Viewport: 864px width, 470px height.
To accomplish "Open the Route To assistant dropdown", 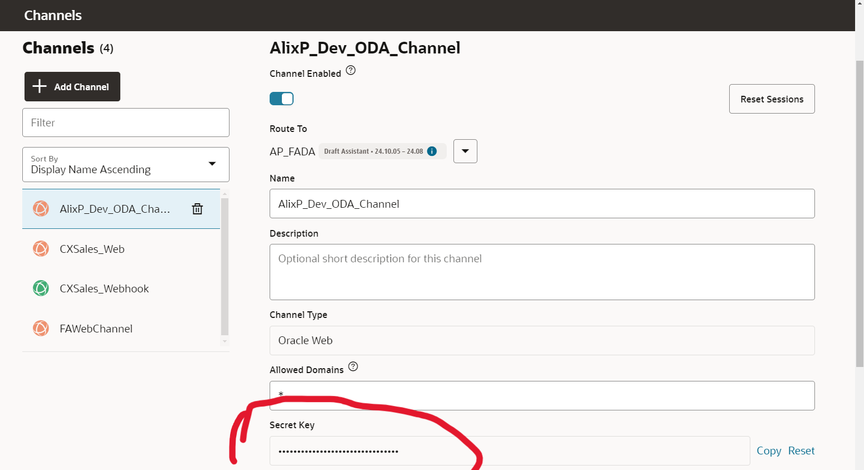I will pyautogui.click(x=465, y=151).
